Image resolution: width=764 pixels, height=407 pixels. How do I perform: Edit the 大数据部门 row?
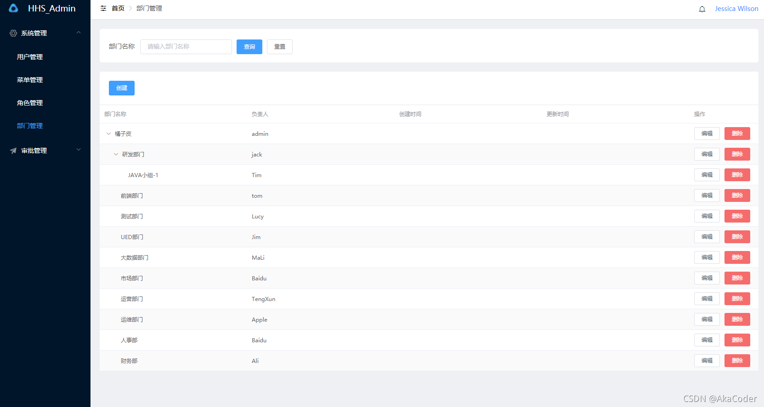tap(707, 257)
